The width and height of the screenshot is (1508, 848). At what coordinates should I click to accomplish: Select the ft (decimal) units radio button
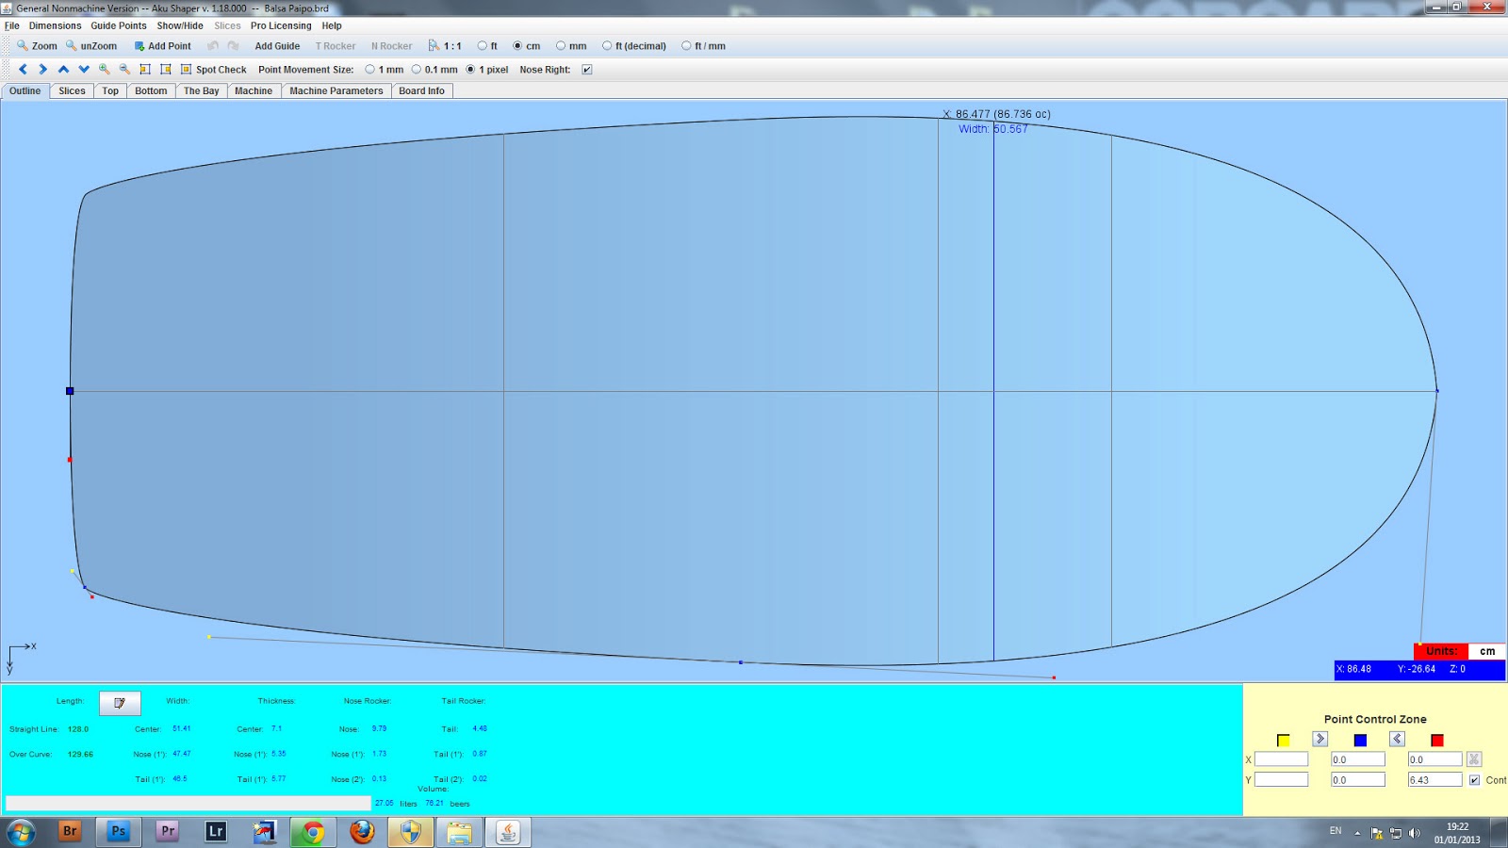click(607, 46)
